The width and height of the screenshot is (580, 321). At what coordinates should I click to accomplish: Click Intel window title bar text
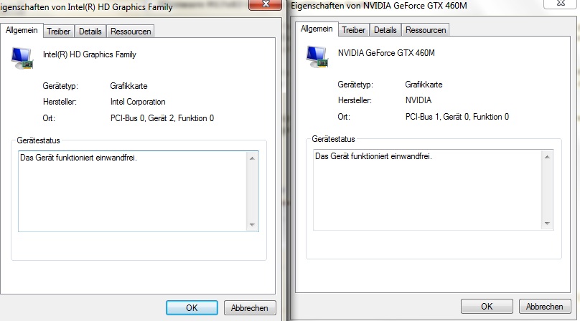[x=86, y=7]
